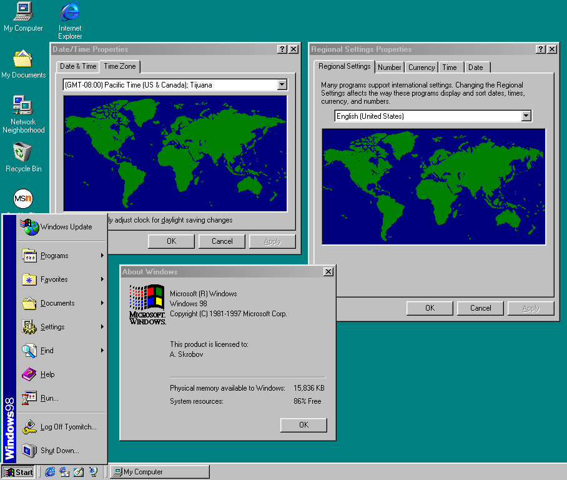Open the Documents Start menu item
Screen dimensions: 567x480
coord(61,303)
